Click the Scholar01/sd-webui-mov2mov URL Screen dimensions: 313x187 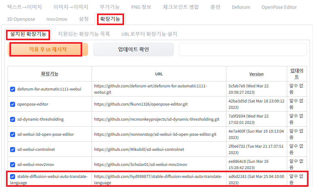(x=140, y=164)
